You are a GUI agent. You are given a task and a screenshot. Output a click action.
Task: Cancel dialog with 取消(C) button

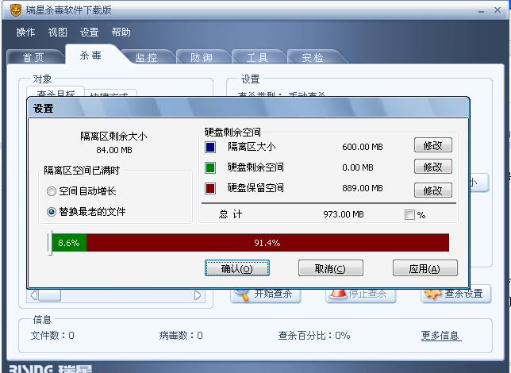pos(330,268)
